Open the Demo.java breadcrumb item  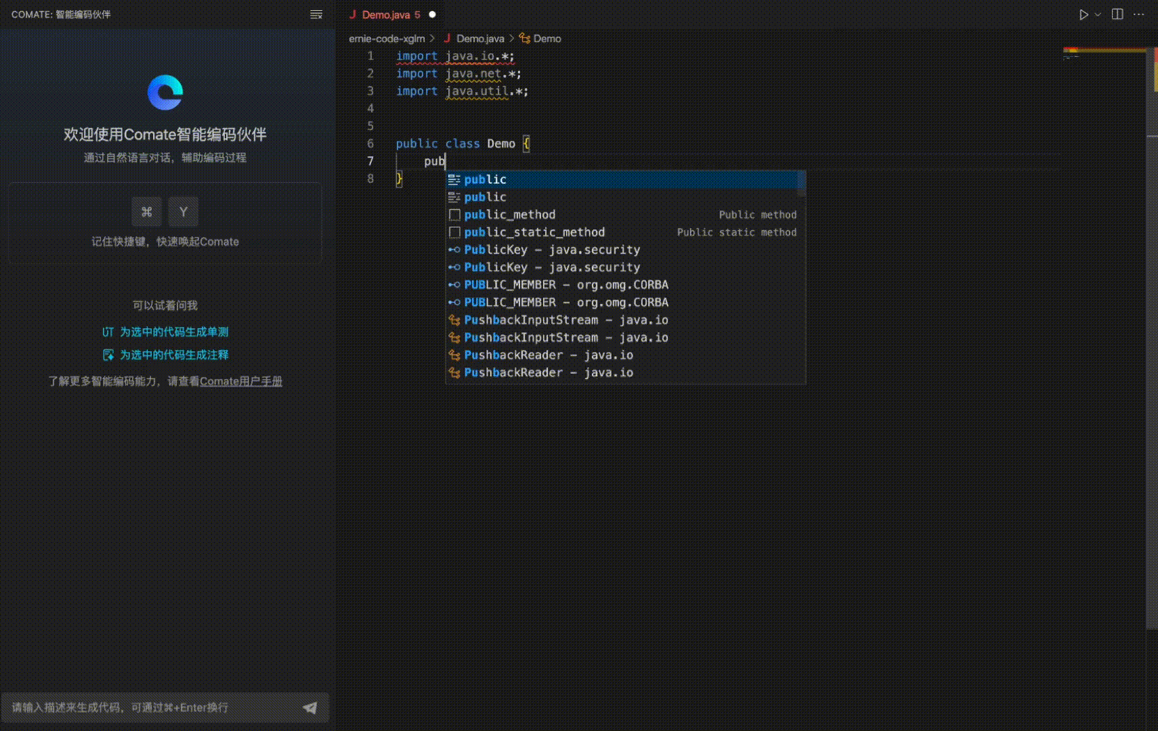pyautogui.click(x=480, y=39)
